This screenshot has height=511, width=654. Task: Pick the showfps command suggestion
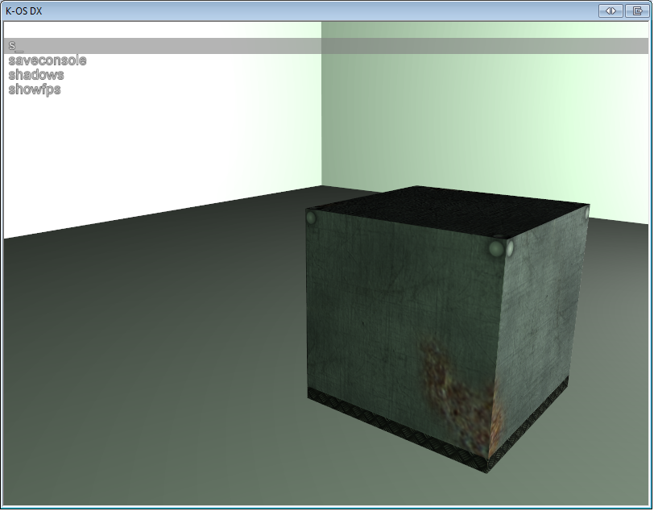tap(35, 89)
